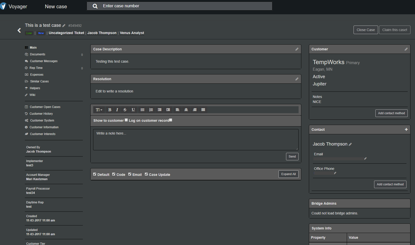This screenshot has width=415, height=245.
Task: Edit the Customer panel with its pencil icon
Action: coord(406,49)
